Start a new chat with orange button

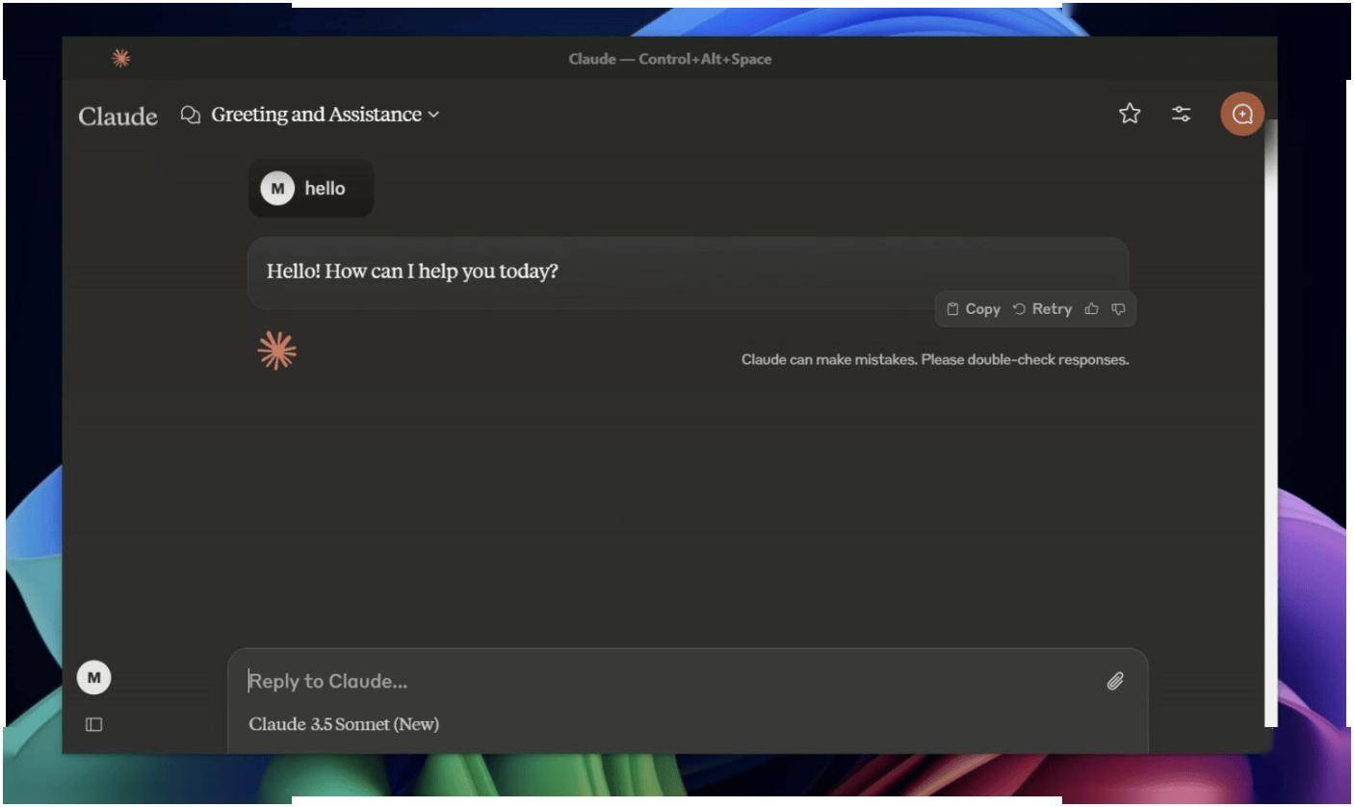pos(1242,114)
